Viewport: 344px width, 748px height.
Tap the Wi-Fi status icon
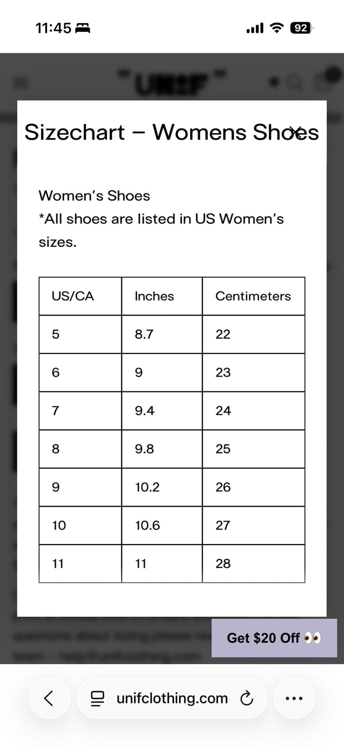(x=276, y=28)
